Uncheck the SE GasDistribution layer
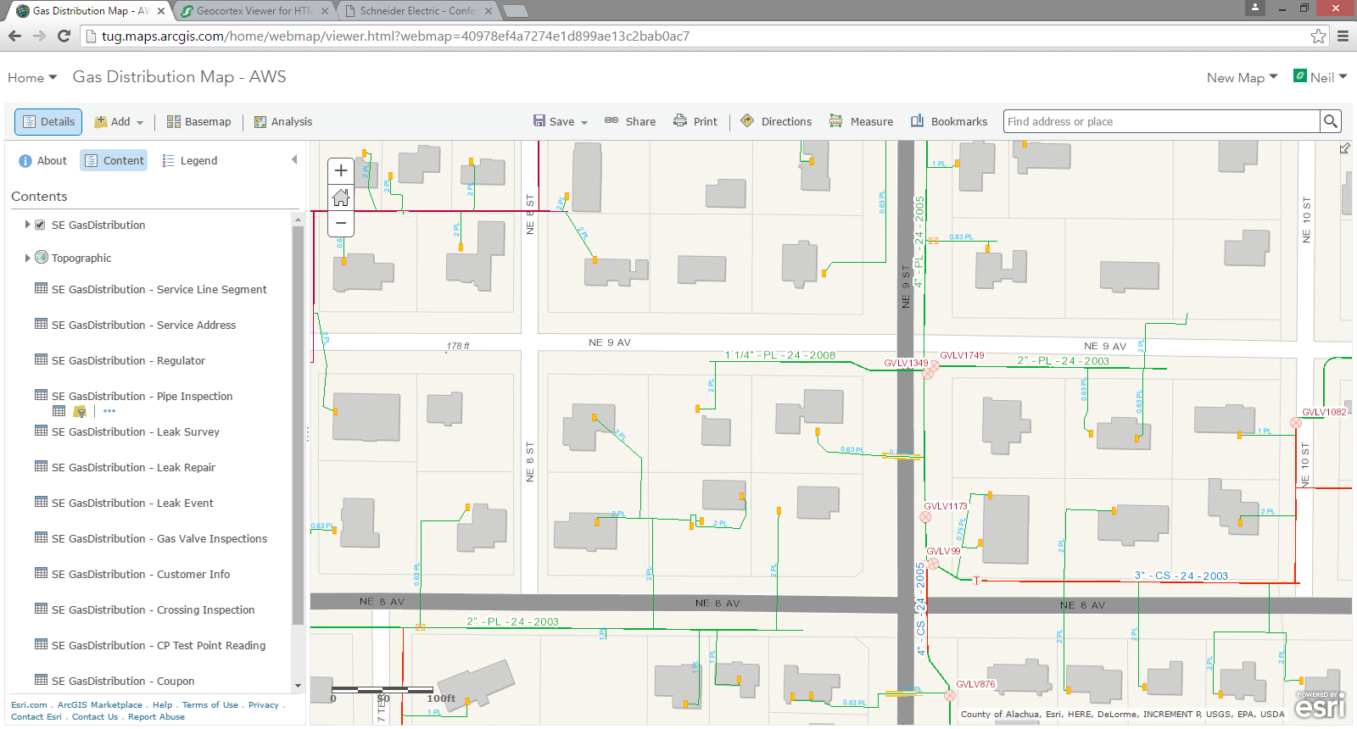This screenshot has width=1357, height=729. (40, 225)
